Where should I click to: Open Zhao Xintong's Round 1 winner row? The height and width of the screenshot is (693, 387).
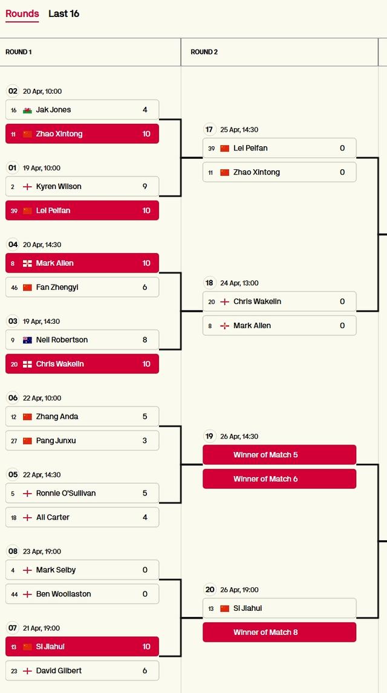(82, 134)
